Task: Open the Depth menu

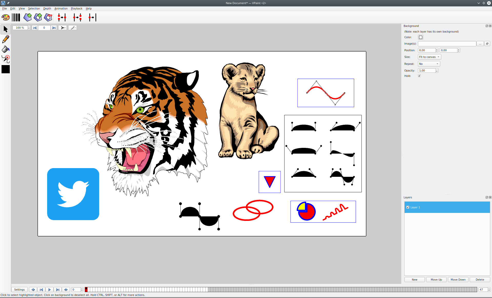Action: coord(47,8)
